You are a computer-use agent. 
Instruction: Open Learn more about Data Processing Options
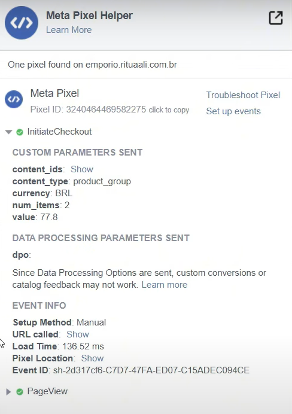(164, 285)
